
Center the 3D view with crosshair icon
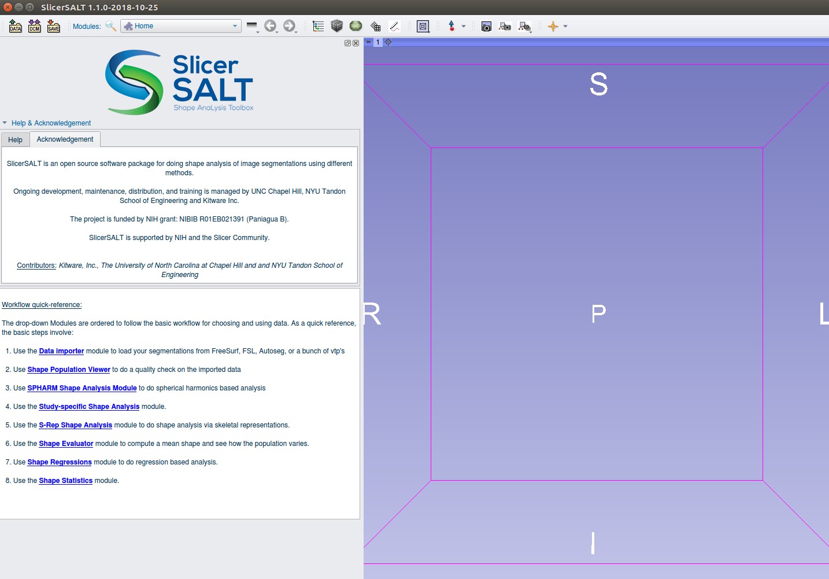click(x=388, y=42)
